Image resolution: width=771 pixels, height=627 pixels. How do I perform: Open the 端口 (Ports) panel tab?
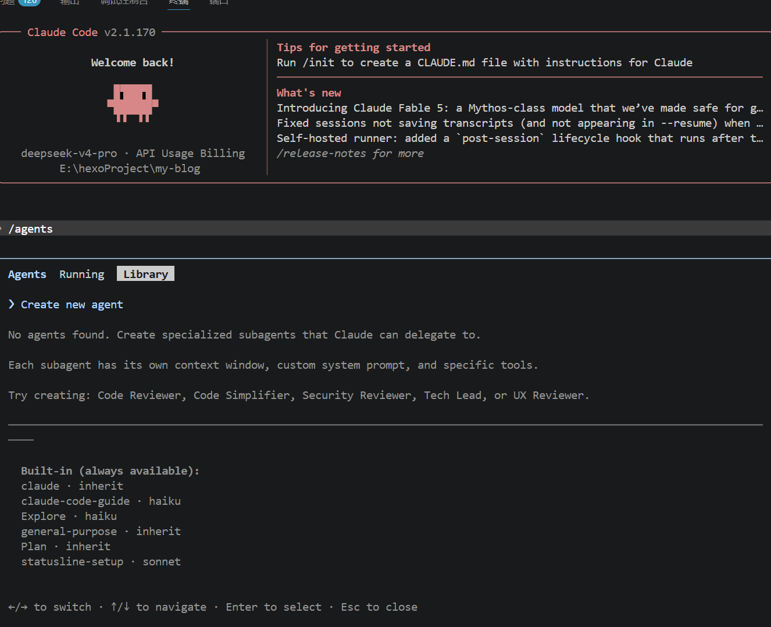[x=219, y=2]
